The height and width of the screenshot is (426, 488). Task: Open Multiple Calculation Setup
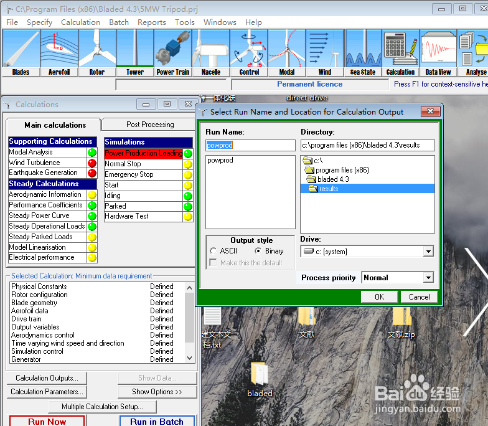coord(102,407)
